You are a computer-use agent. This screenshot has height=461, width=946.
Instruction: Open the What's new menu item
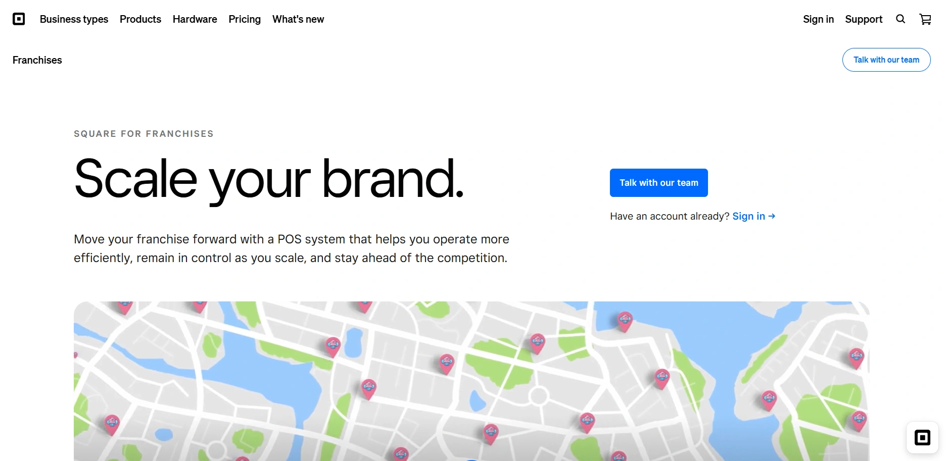click(x=298, y=19)
